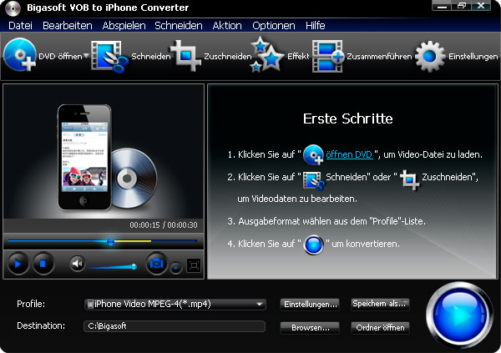Screen dimensions: 501x353
Task: Open the Effekt stars tool
Action: click(x=267, y=55)
